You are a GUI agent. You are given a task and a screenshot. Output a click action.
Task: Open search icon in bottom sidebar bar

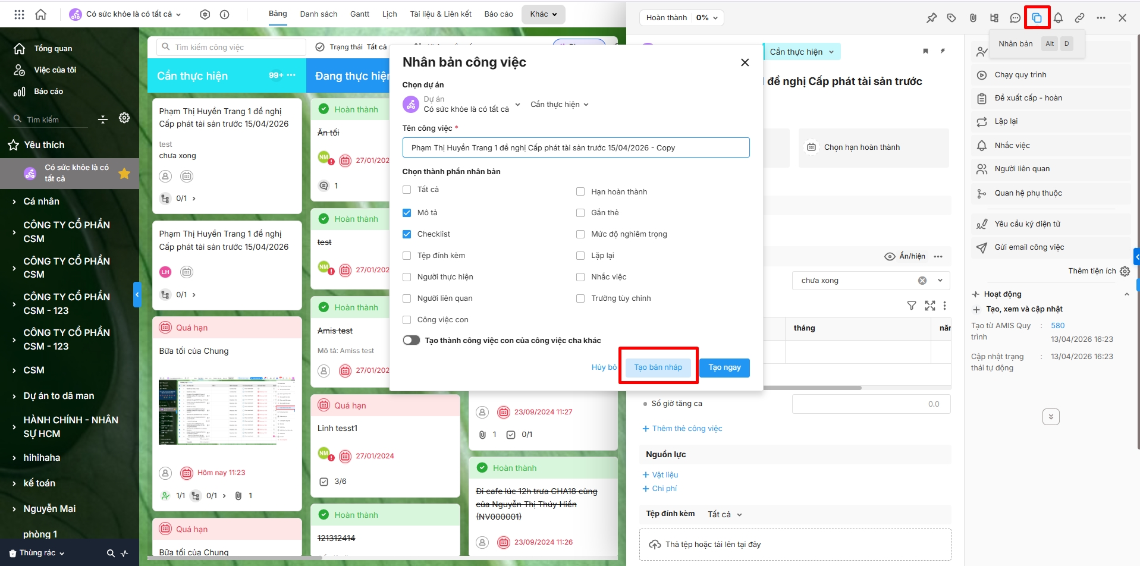(x=111, y=553)
